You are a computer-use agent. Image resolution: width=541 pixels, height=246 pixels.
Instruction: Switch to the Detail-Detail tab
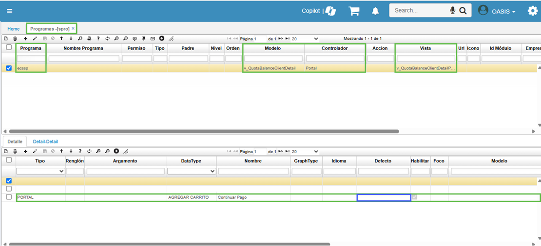[45, 141]
